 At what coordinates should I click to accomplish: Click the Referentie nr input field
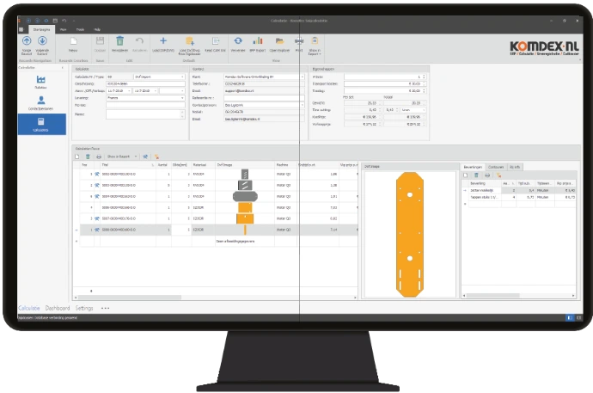(x=264, y=98)
